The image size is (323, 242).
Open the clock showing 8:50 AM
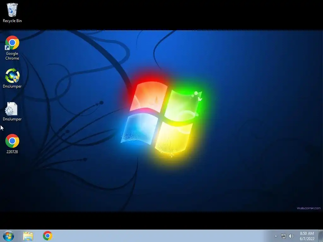(307, 236)
